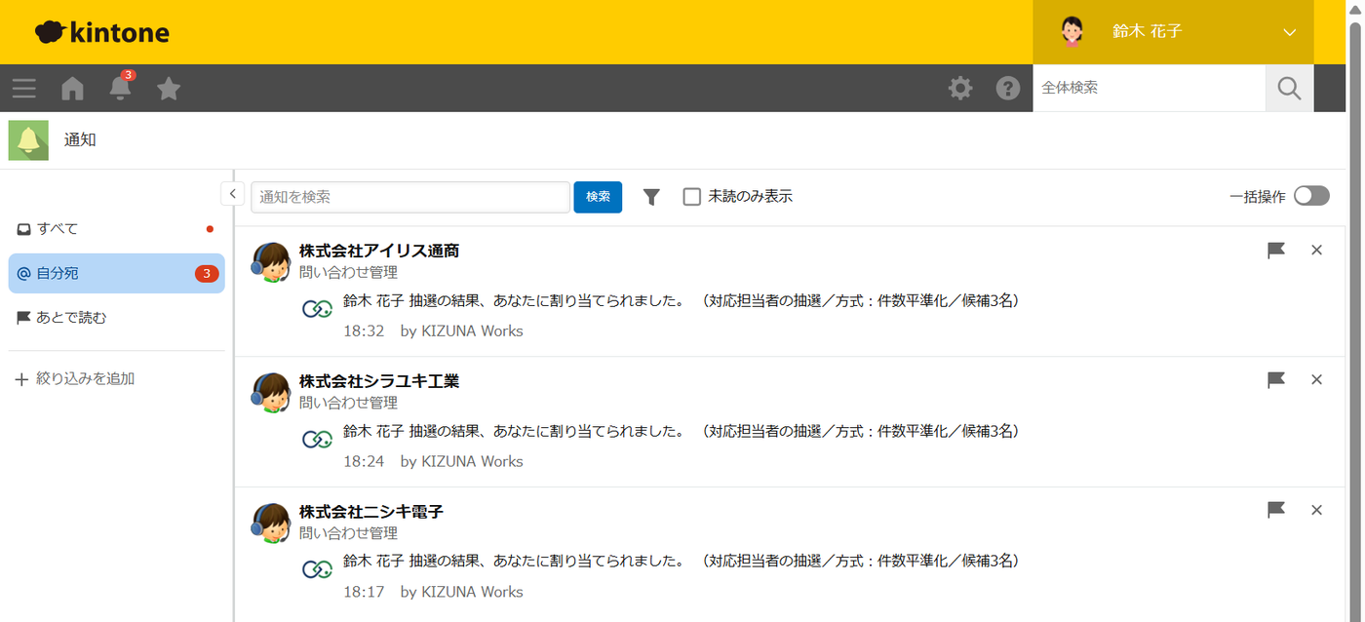The width and height of the screenshot is (1365, 622).
Task: Enable the 未読のみ表示 checkbox
Action: (x=692, y=197)
